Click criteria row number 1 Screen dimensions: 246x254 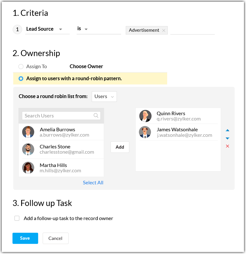(x=17, y=29)
